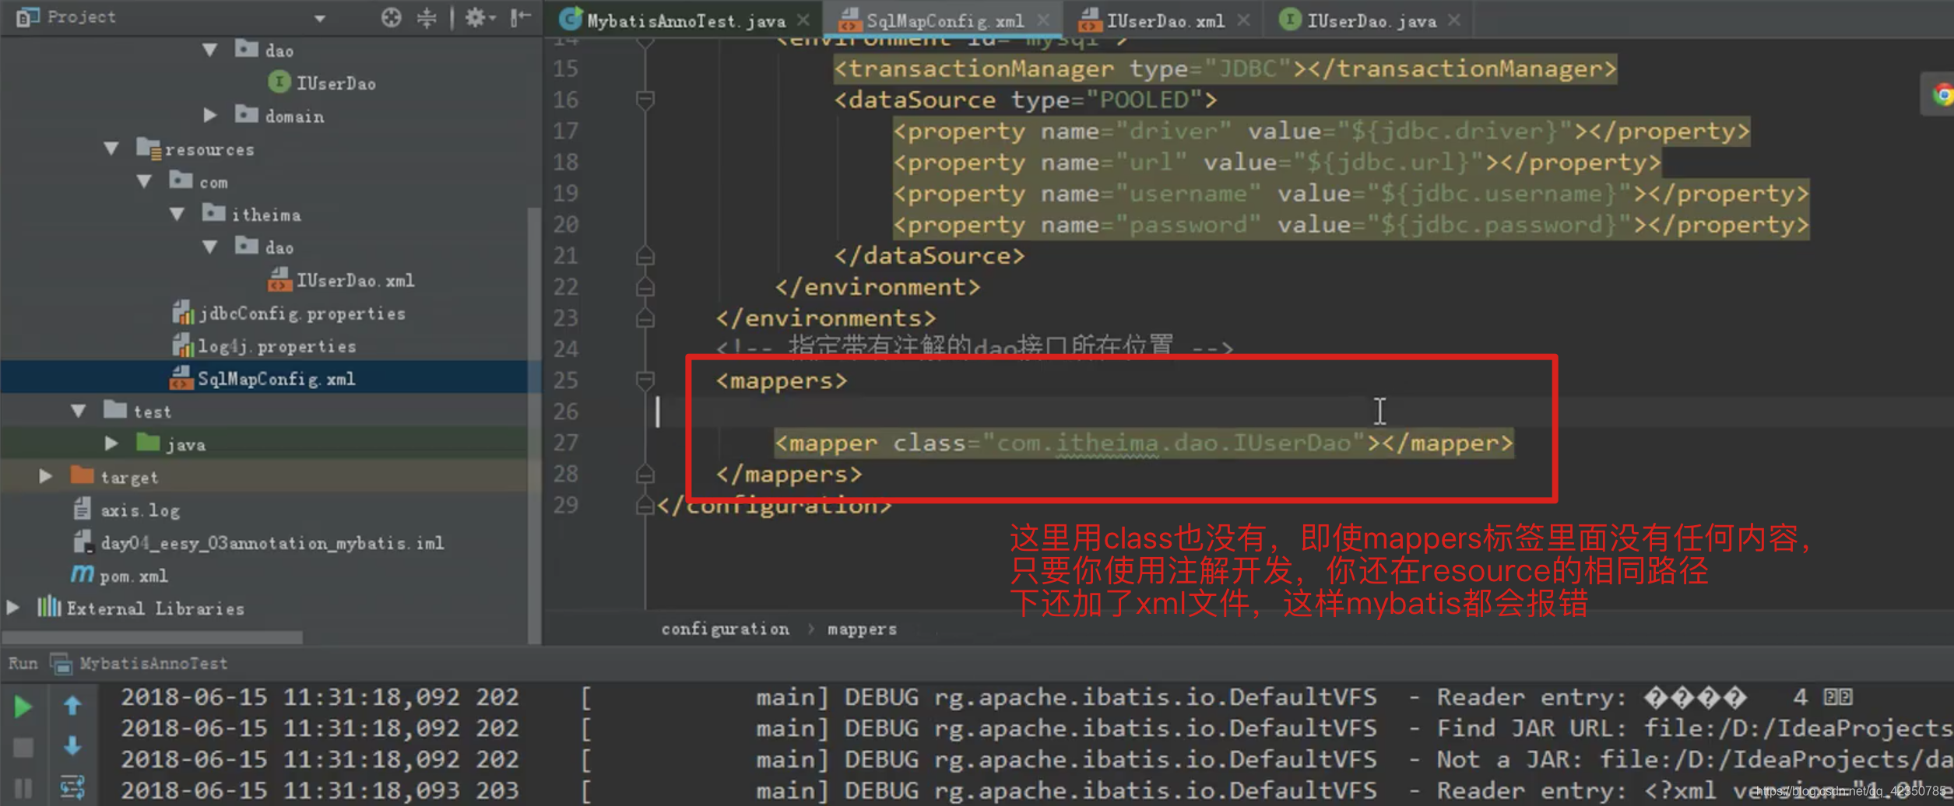The width and height of the screenshot is (1954, 806).
Task: Close the SqlMapConfig.xml tab
Action: point(1043,20)
